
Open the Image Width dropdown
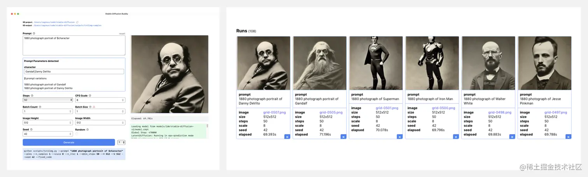point(100,123)
